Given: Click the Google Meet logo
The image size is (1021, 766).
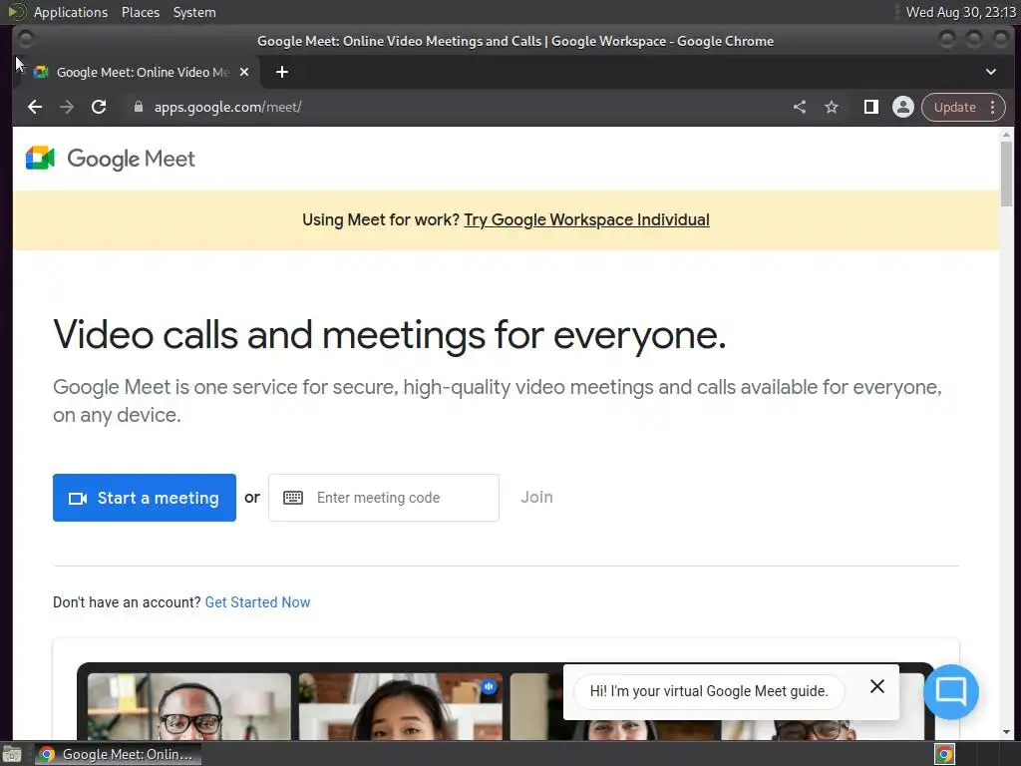Looking at the screenshot, I should click(x=110, y=159).
